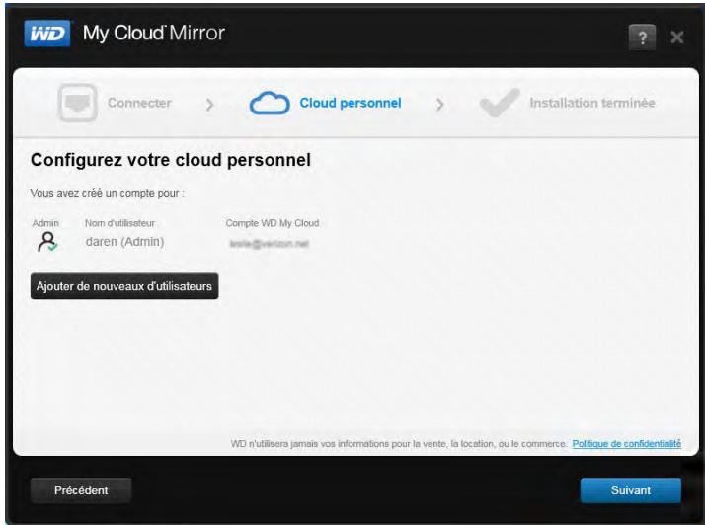Click Ajouter de nouveaux d'utilisateurs button
Screen dimensions: 705x525
tap(124, 286)
